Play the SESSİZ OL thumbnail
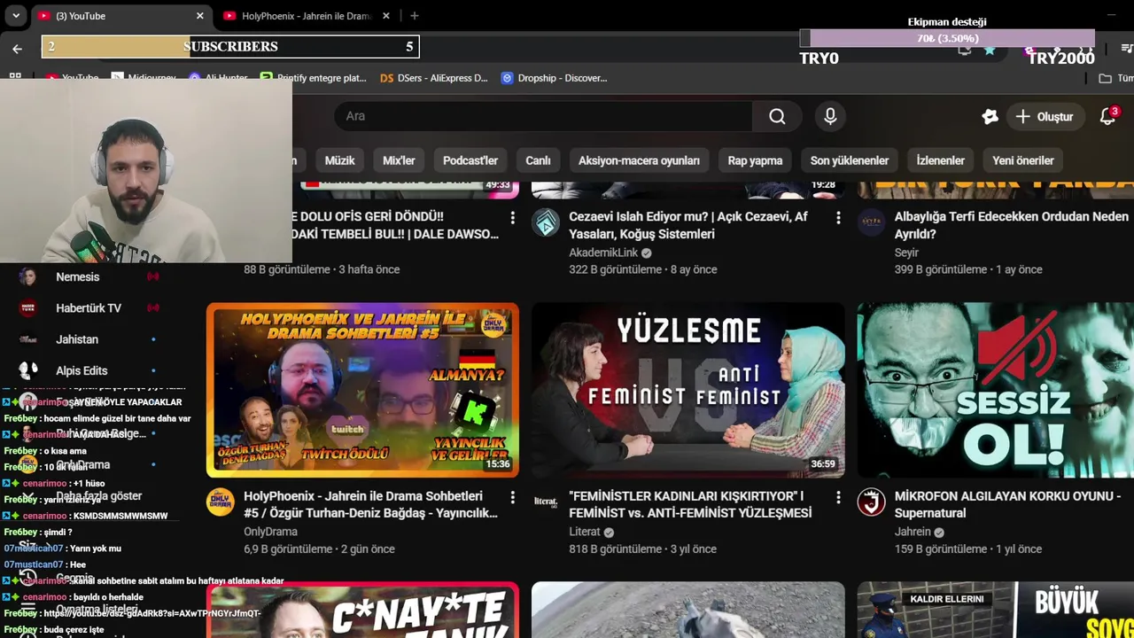This screenshot has height=638, width=1134. (995, 390)
